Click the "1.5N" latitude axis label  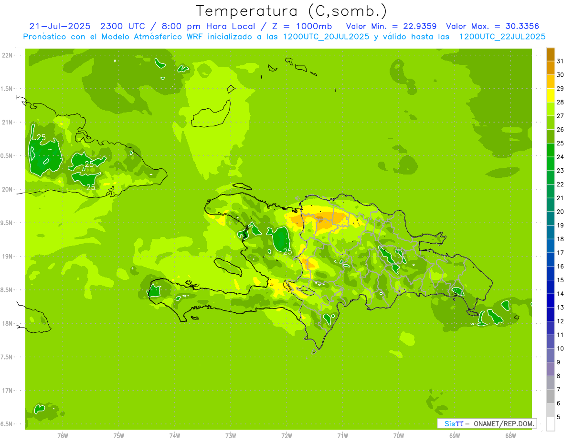tap(7, 89)
